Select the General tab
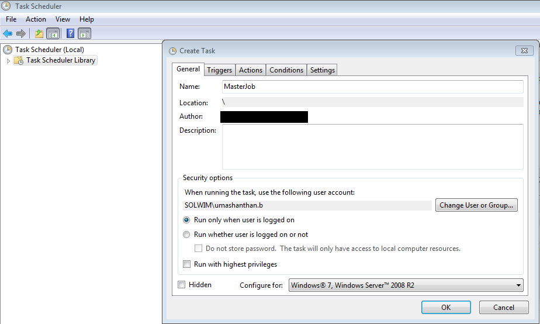Screen dimensions: 540x324 (188, 69)
